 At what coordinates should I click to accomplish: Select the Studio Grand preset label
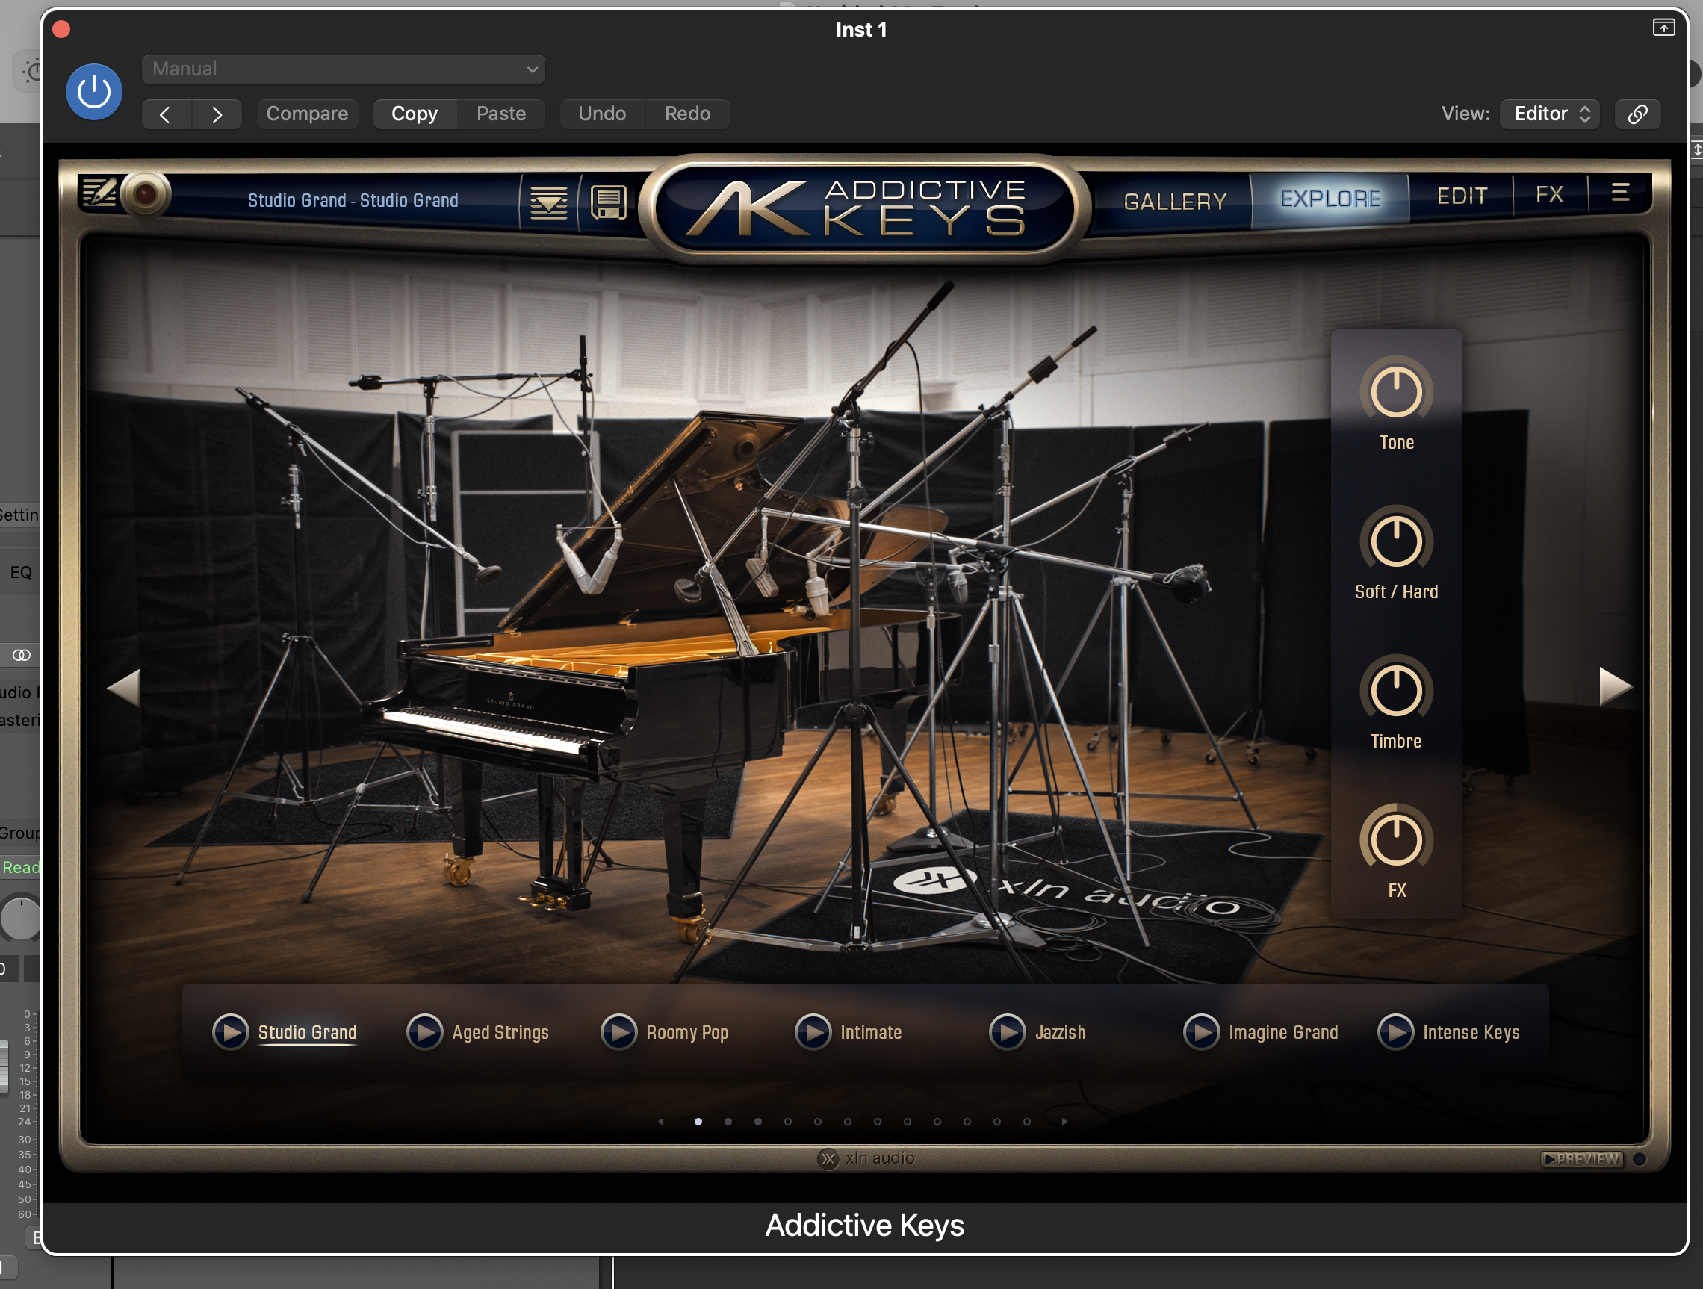pyautogui.click(x=307, y=1033)
